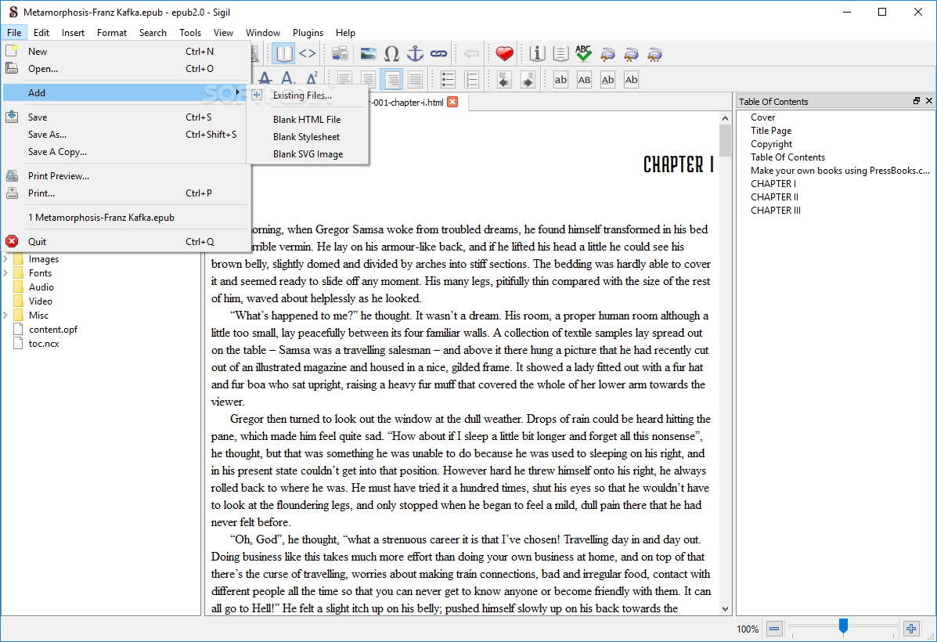Image resolution: width=937 pixels, height=642 pixels.
Task: Open the Tools menu
Action: coord(190,32)
